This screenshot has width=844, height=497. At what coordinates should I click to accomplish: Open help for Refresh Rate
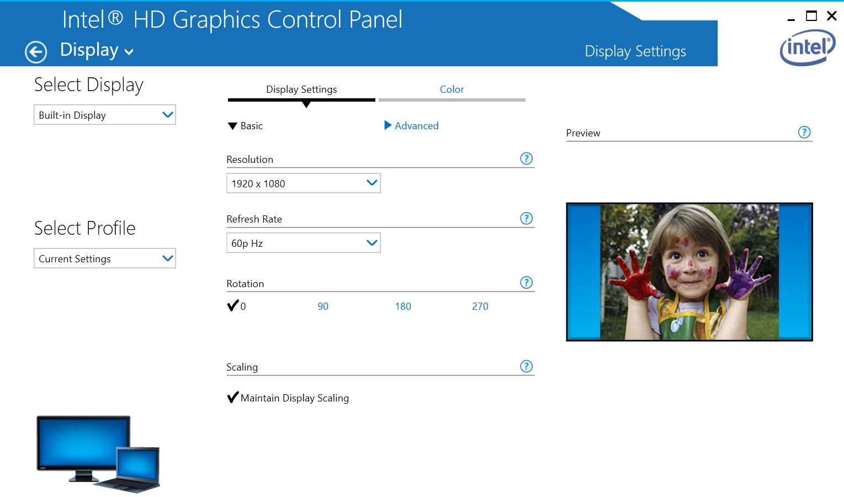pyautogui.click(x=527, y=219)
